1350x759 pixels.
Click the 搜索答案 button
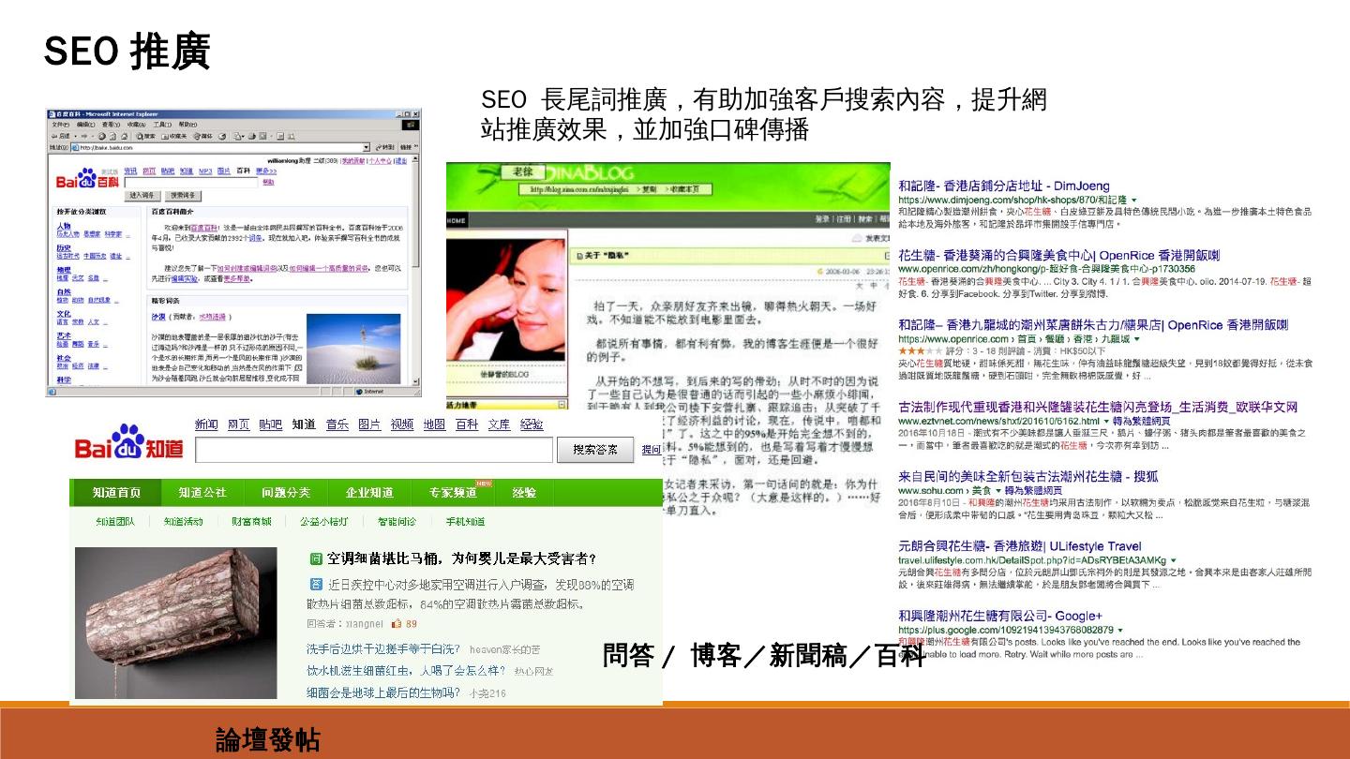pos(595,450)
